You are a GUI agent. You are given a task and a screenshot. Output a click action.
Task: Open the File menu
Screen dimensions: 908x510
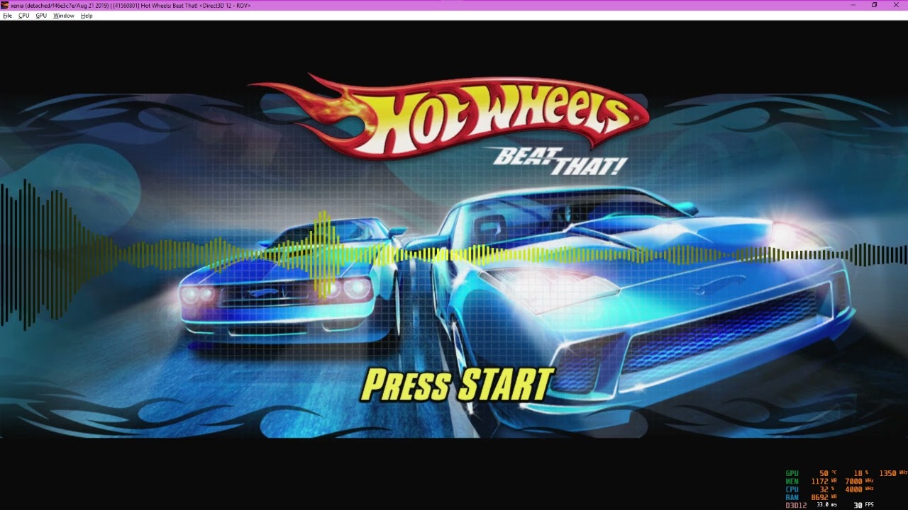(x=7, y=16)
